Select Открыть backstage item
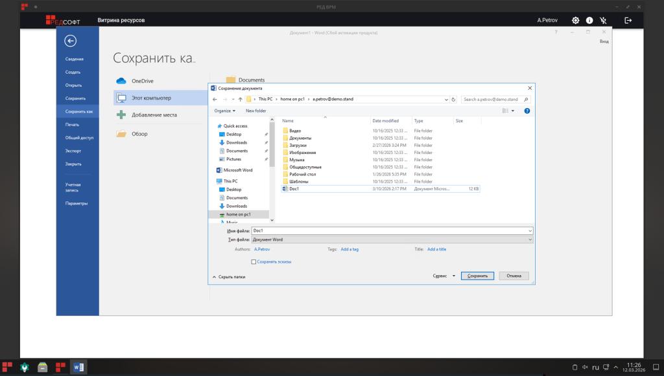This screenshot has height=376, width=664. [74, 85]
